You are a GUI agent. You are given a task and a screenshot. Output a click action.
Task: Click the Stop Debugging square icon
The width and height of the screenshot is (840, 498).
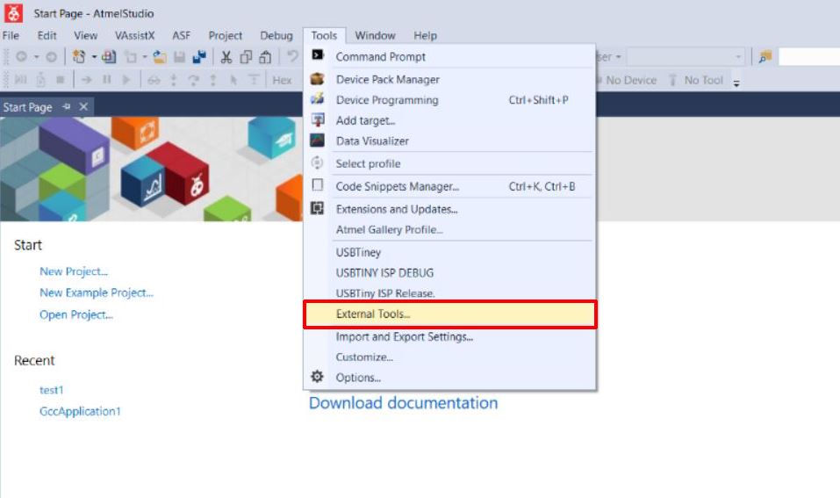60,80
